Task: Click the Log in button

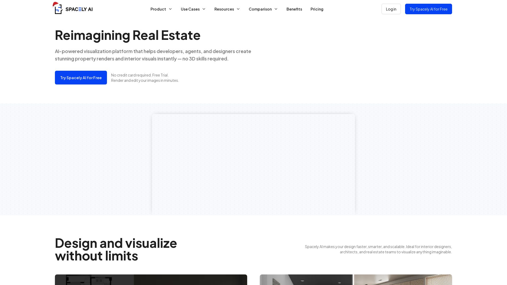Action: pyautogui.click(x=391, y=9)
